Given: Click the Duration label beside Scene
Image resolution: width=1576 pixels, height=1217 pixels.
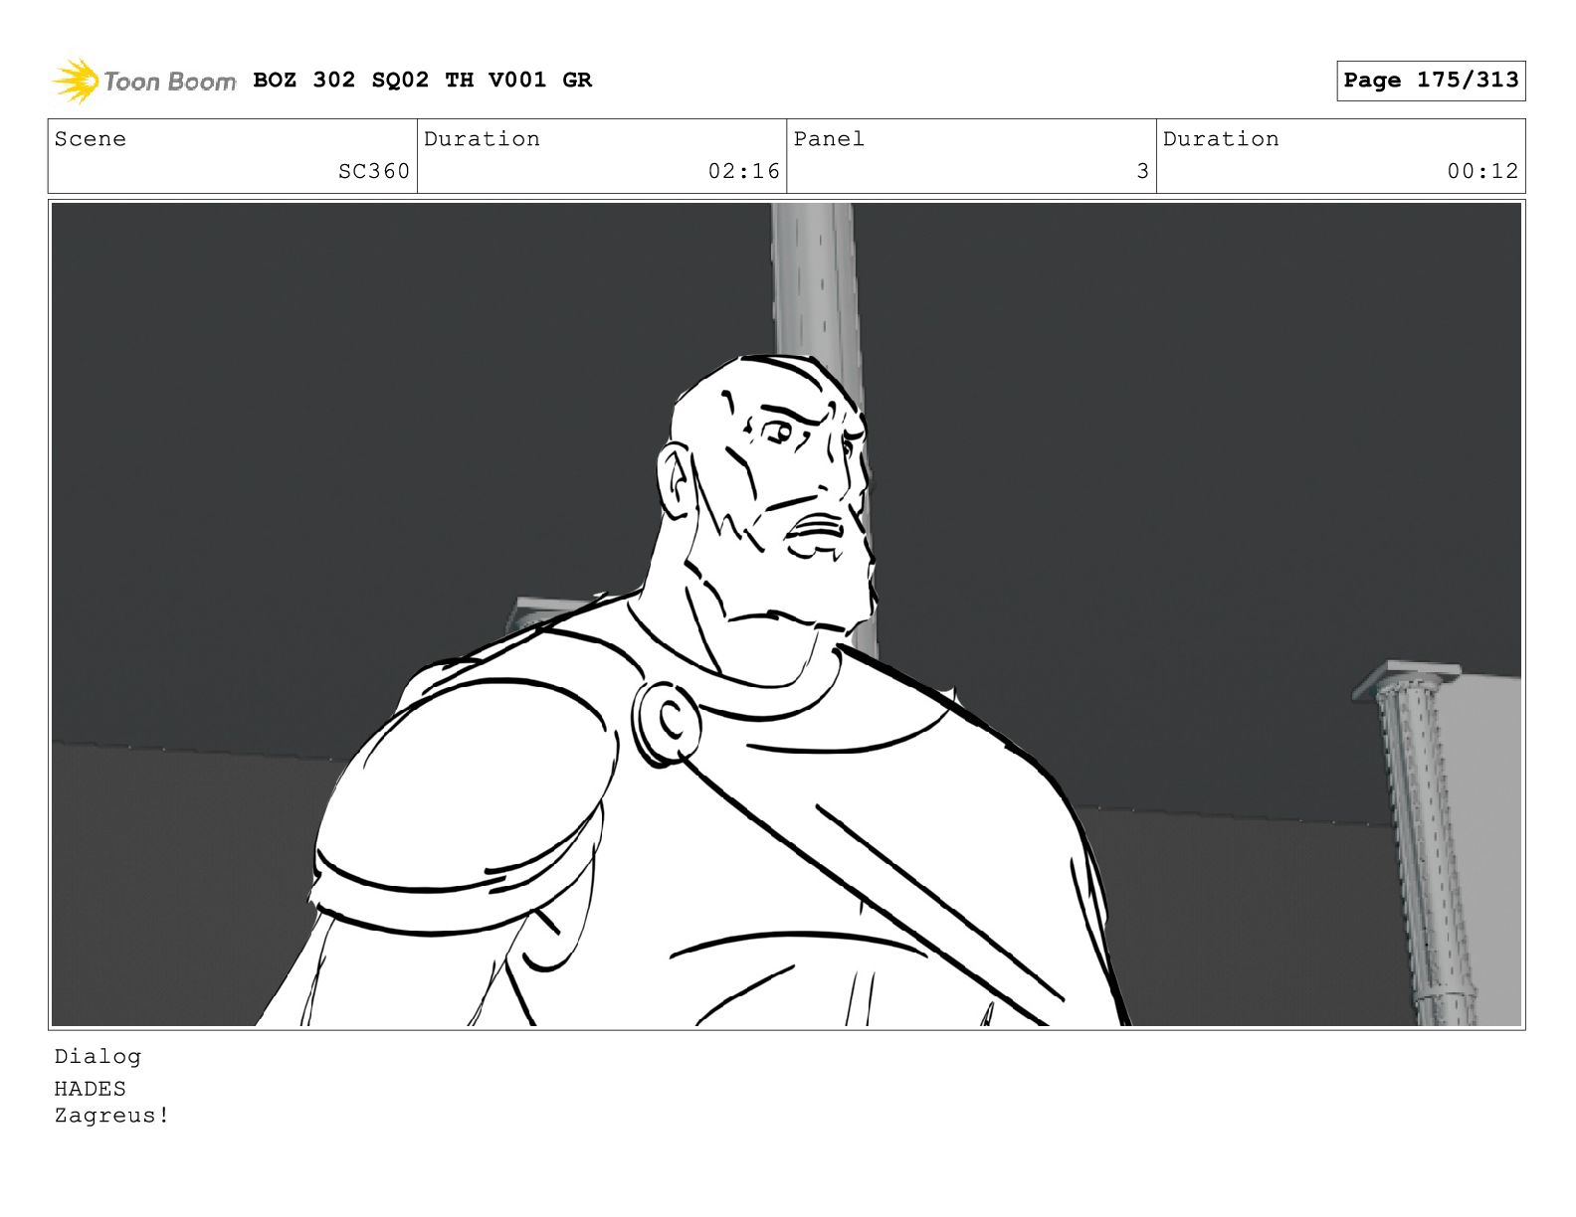Looking at the screenshot, I should [x=483, y=139].
